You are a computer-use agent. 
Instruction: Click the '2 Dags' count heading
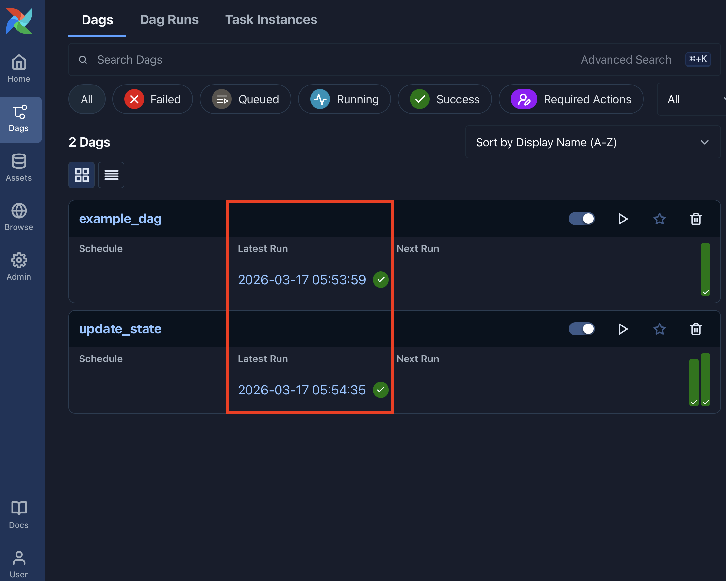tap(89, 142)
